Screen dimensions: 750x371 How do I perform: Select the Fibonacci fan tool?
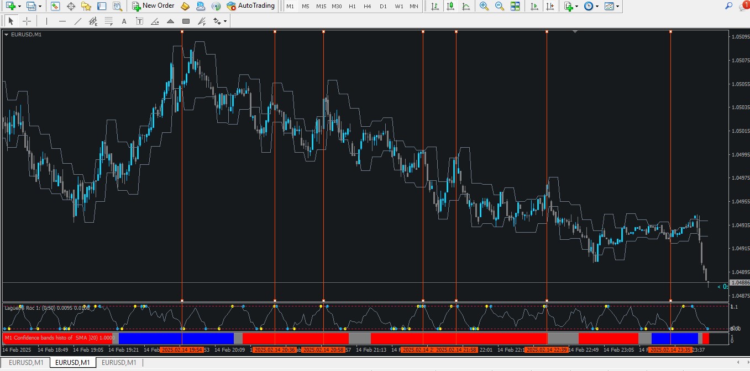201,21
